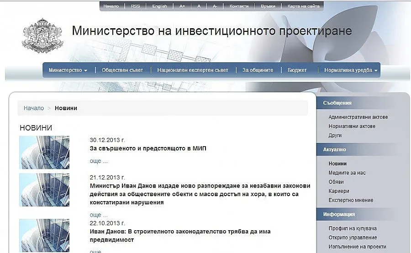Open the Бюджет menu item
The height and width of the screenshot is (253, 411).
coord(297,71)
